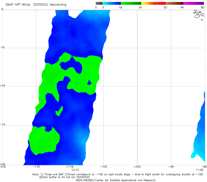Click the longitude label '-100'
The width and height of the screenshot is (207, 182).
point(137,167)
